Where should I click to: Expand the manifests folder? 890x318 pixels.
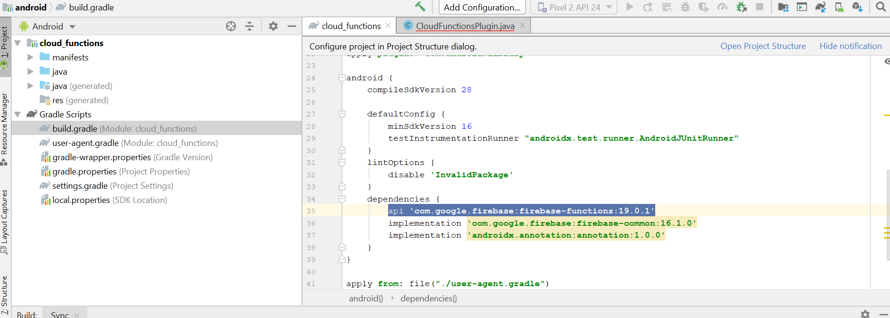(30, 58)
